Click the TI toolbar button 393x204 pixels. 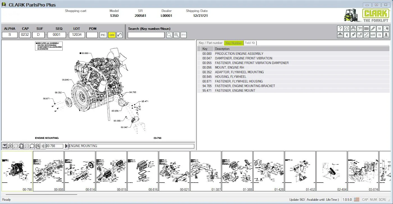coord(380,35)
